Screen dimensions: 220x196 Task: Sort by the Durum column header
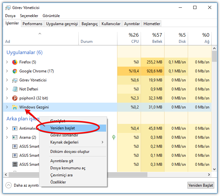click(98, 39)
